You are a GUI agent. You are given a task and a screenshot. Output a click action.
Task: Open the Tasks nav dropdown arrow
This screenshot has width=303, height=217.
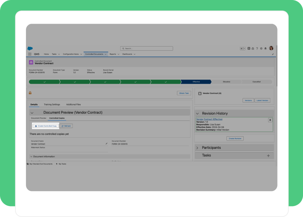tap(59, 54)
